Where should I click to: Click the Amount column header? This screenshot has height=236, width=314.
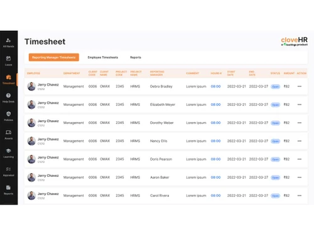point(289,73)
